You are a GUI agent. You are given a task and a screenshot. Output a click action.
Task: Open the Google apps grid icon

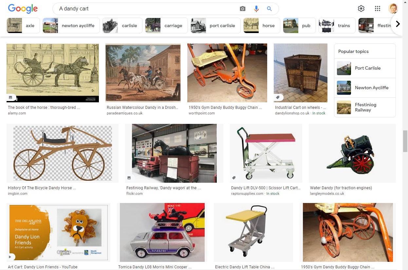click(378, 8)
